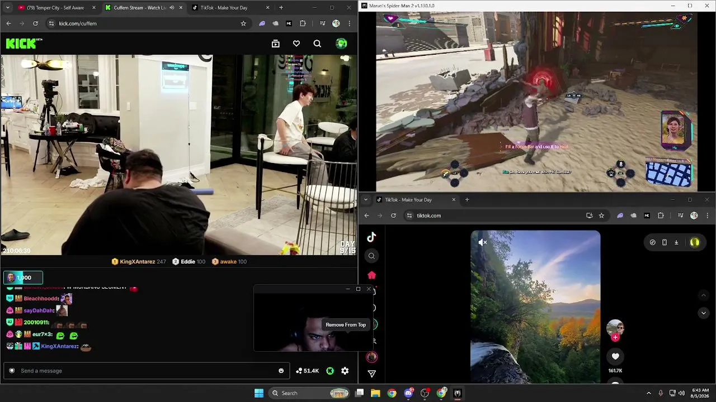Image resolution: width=716 pixels, height=402 pixels.
Task: Open TikTok sidebar profile avatar
Action: pos(371,357)
